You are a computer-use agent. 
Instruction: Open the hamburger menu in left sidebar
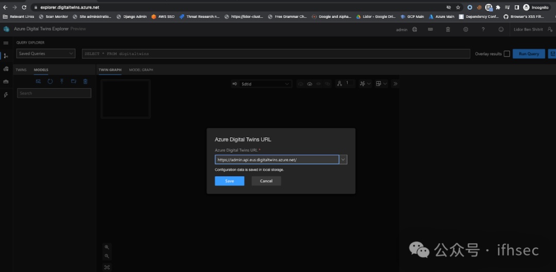coord(6,43)
